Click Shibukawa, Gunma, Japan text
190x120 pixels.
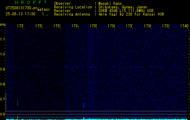[123, 7]
